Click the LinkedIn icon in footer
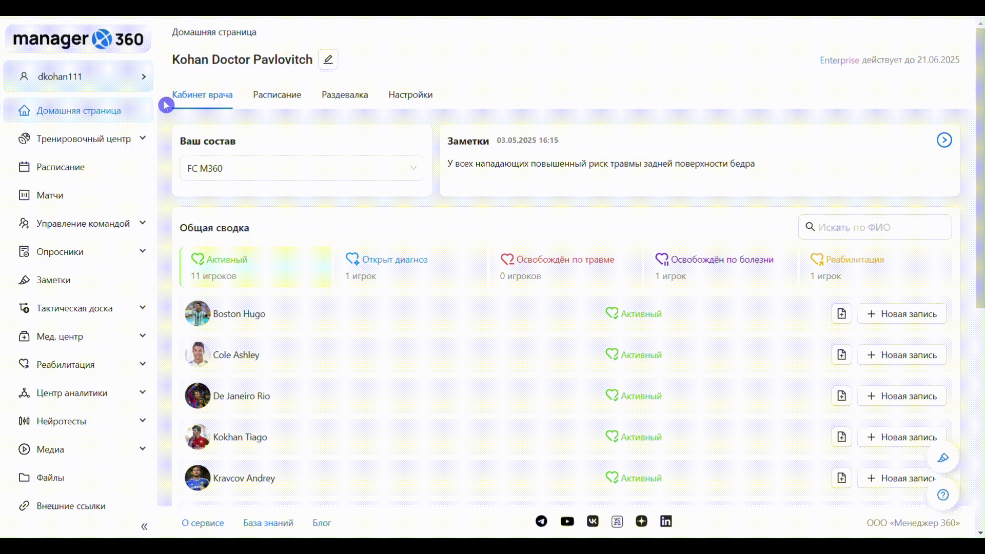This screenshot has width=985, height=554. coord(666,521)
